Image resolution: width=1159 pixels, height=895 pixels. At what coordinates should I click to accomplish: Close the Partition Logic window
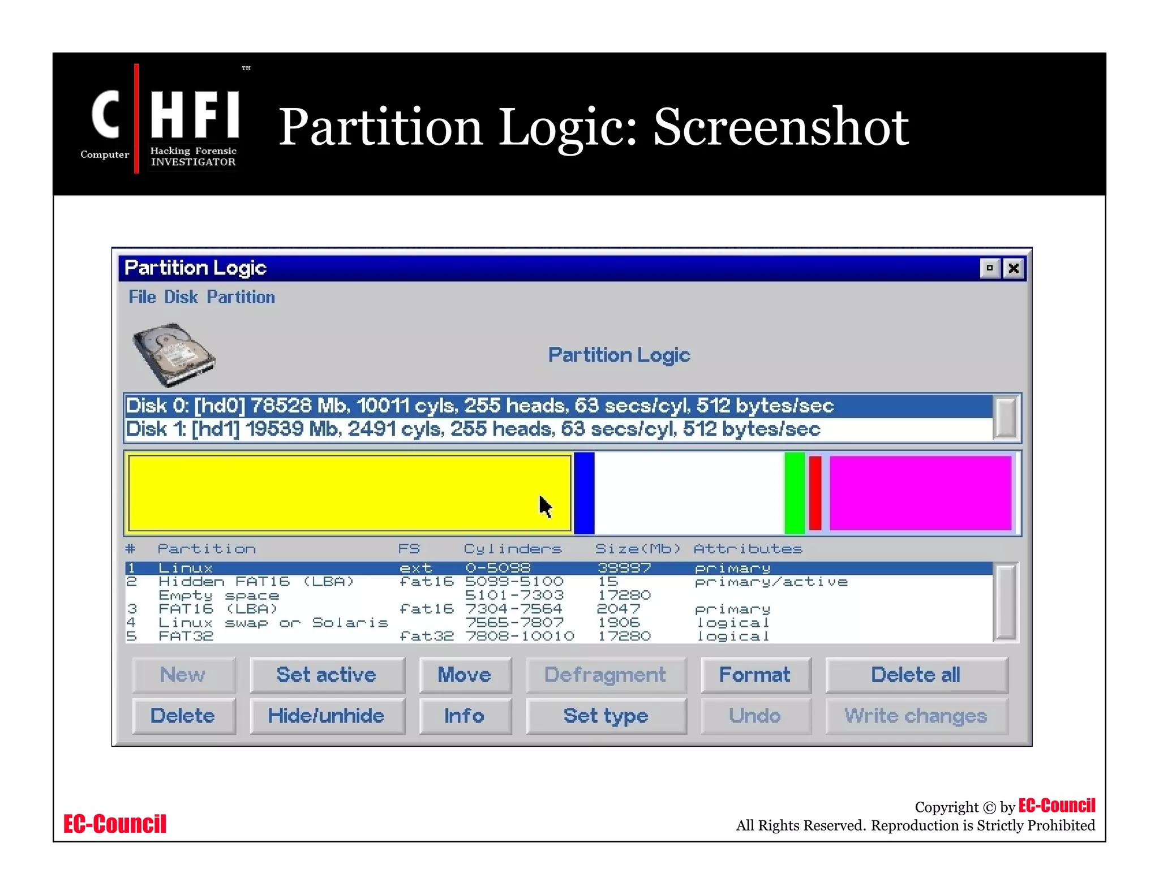click(1014, 268)
